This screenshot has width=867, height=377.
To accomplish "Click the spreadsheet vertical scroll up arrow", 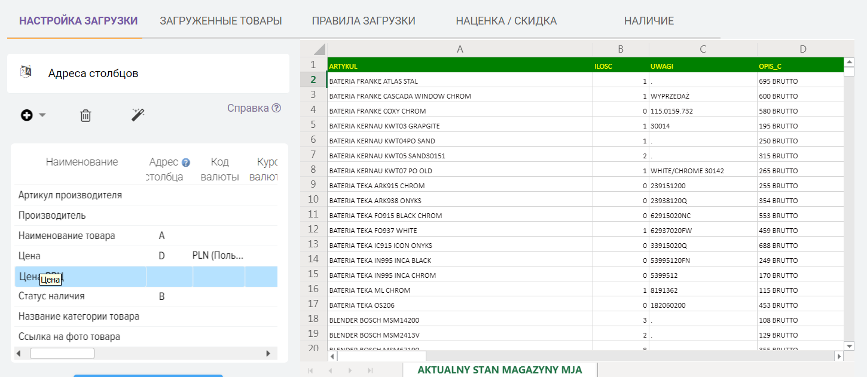I will (x=849, y=62).
